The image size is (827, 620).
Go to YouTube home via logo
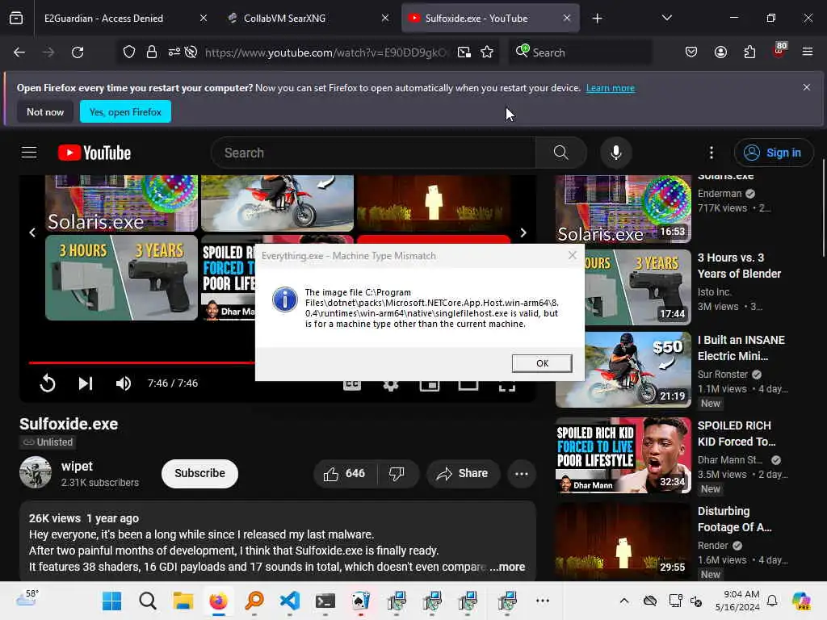coord(95,153)
